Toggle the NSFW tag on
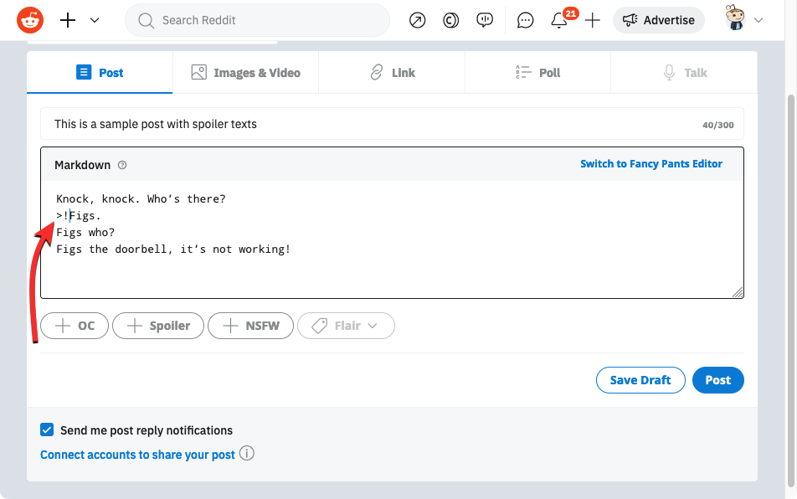797x499 pixels. coord(251,326)
